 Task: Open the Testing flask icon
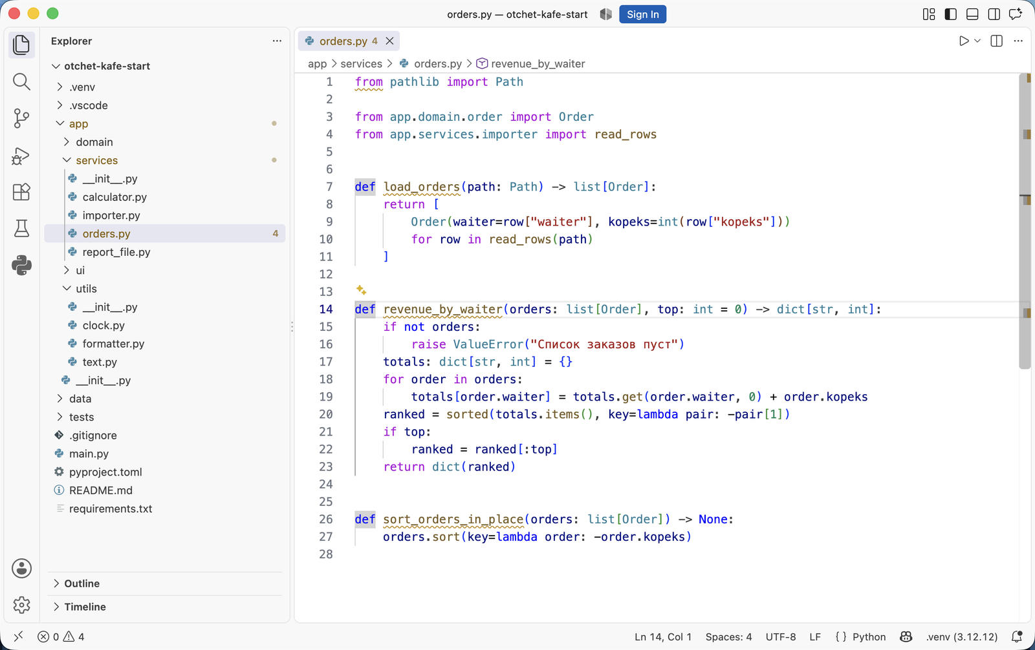click(21, 228)
